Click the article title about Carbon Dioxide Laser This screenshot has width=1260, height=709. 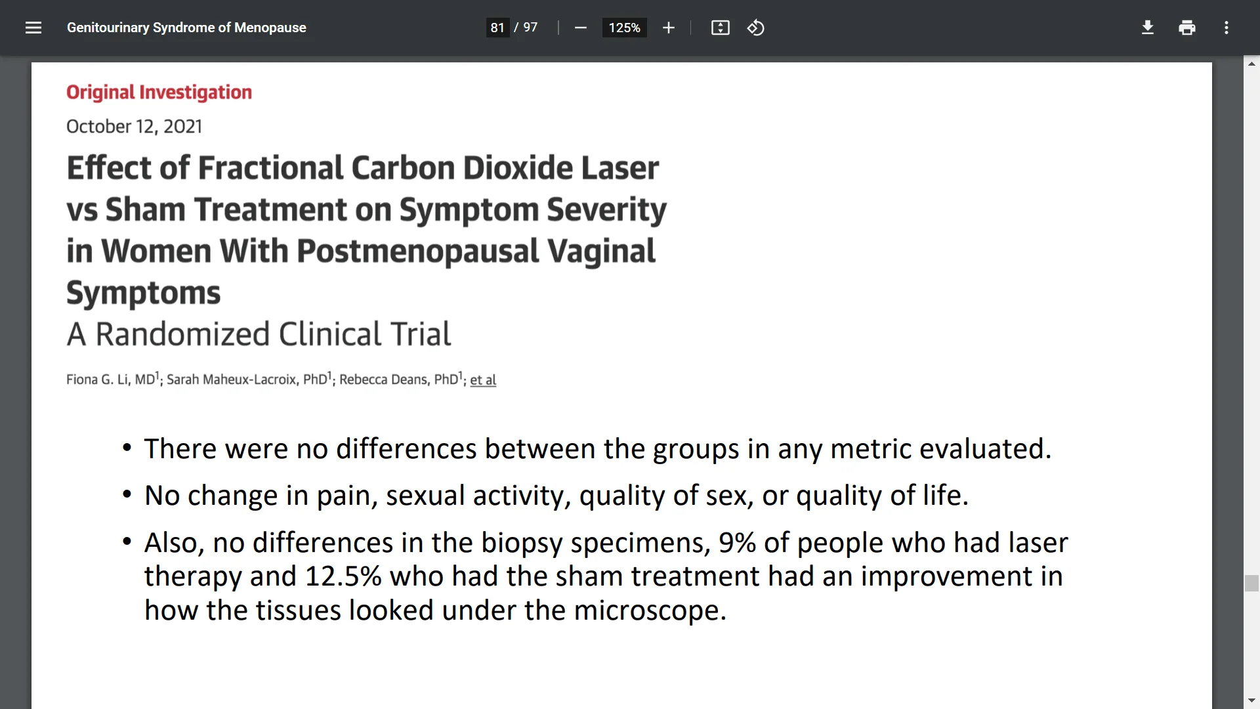tap(366, 230)
